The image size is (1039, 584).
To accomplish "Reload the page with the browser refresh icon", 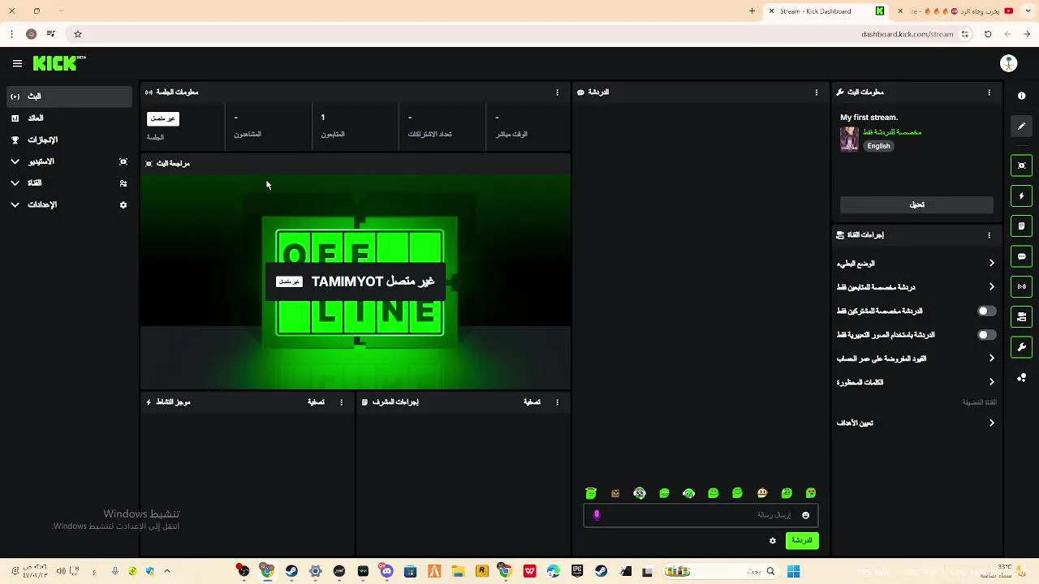I will (988, 34).
